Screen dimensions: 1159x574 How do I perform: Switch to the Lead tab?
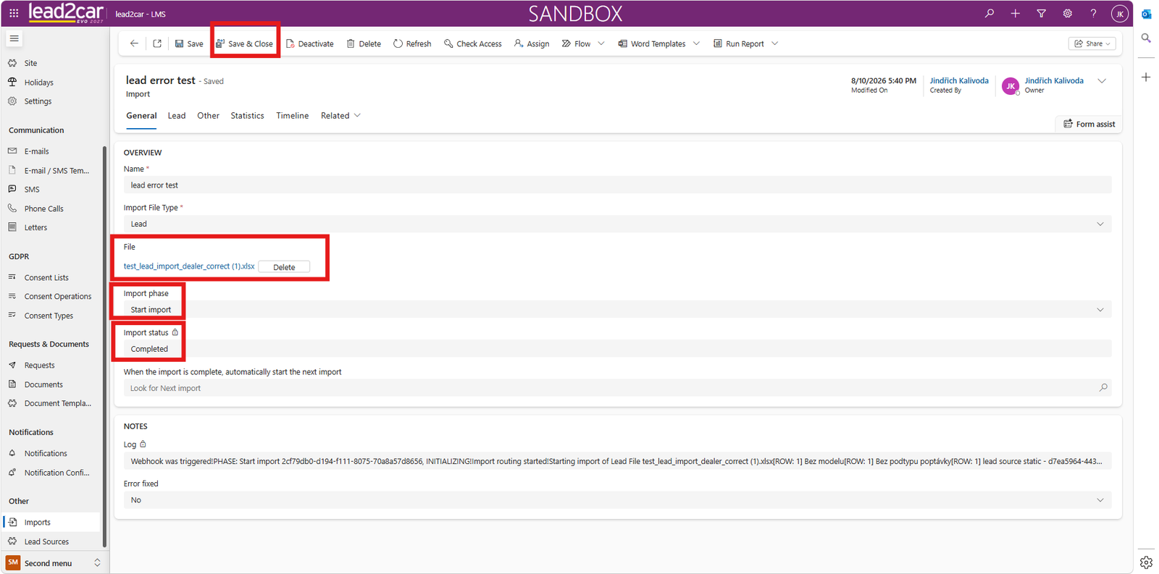(x=177, y=115)
